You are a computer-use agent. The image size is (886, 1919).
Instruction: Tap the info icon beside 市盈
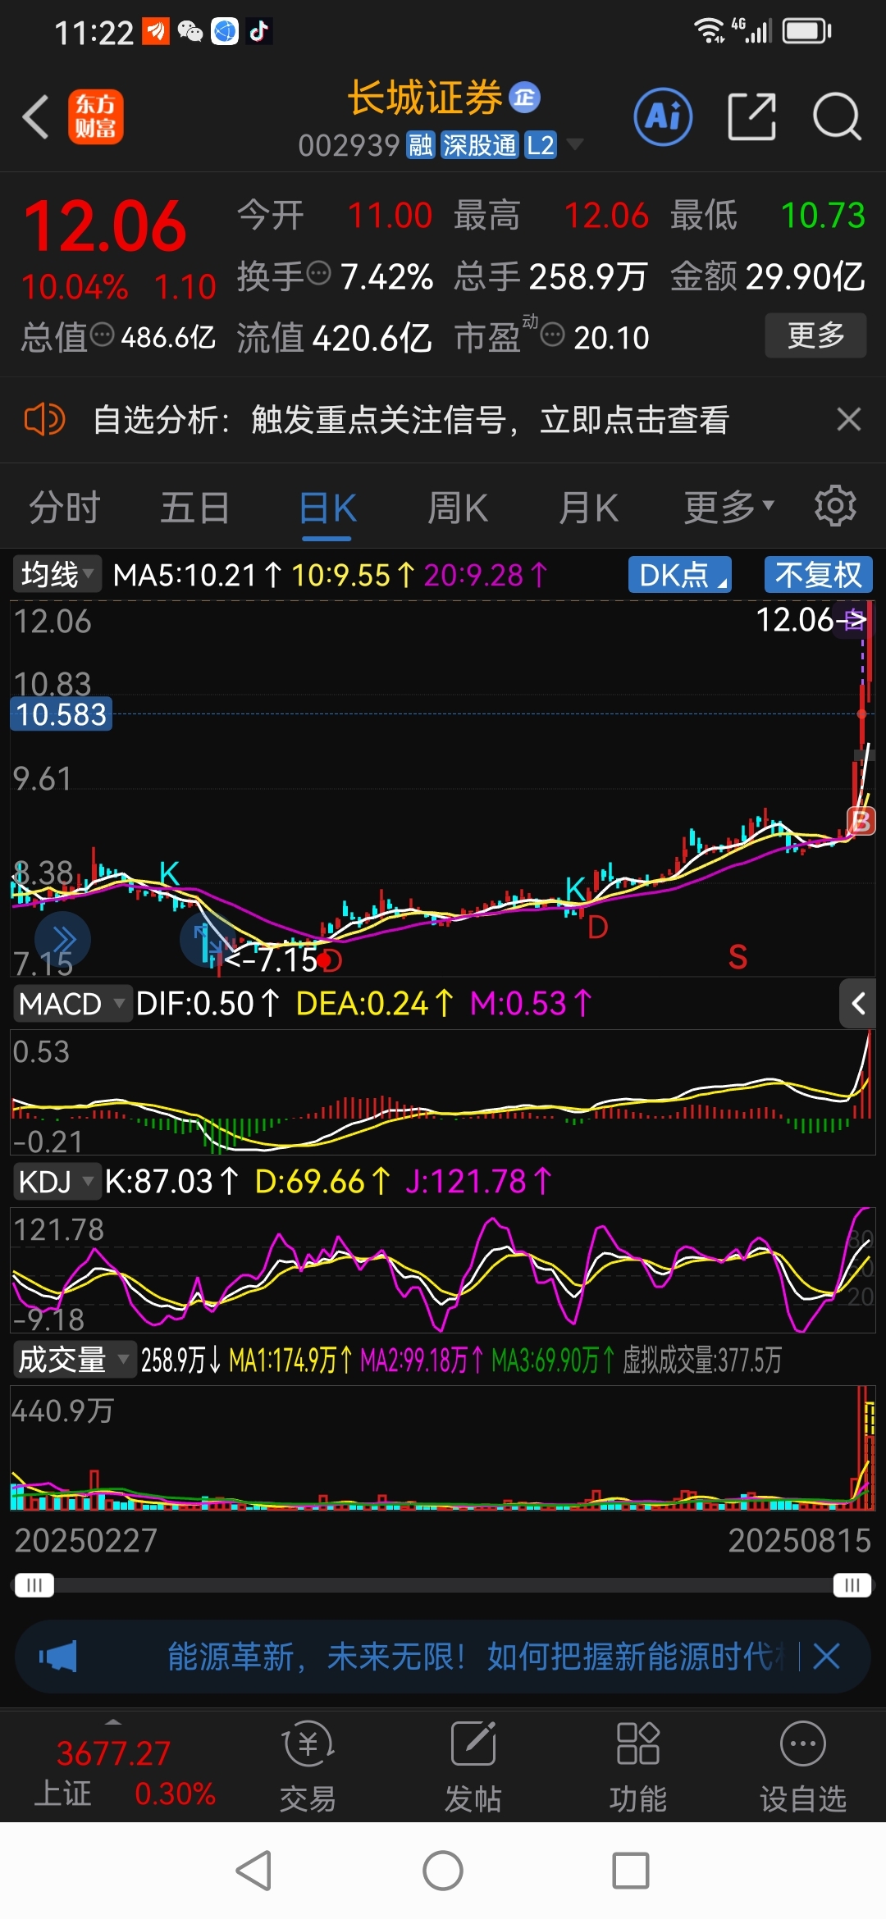(553, 335)
